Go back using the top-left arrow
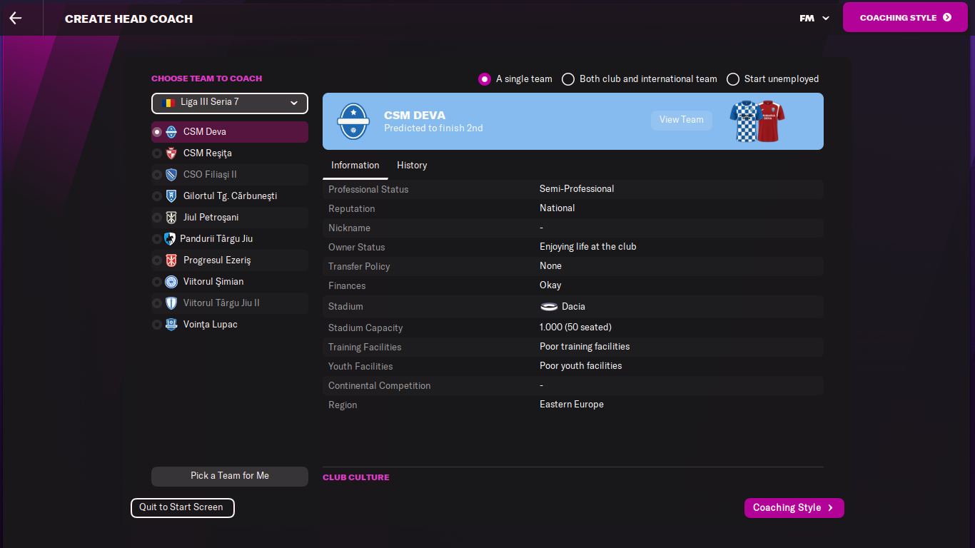 click(x=16, y=18)
